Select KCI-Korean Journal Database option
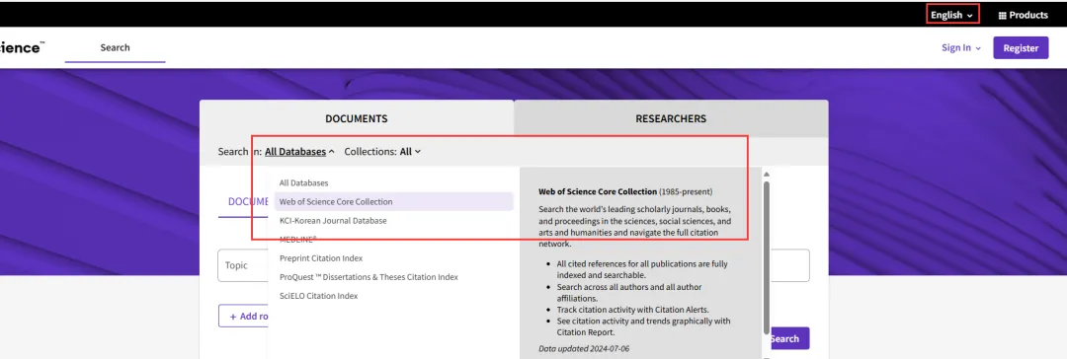 click(x=393, y=220)
